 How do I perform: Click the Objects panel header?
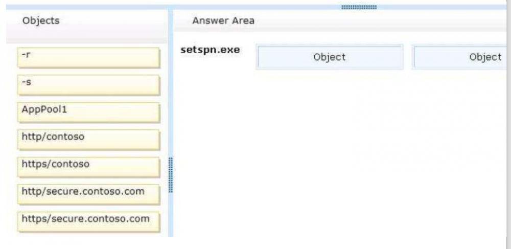coord(41,21)
